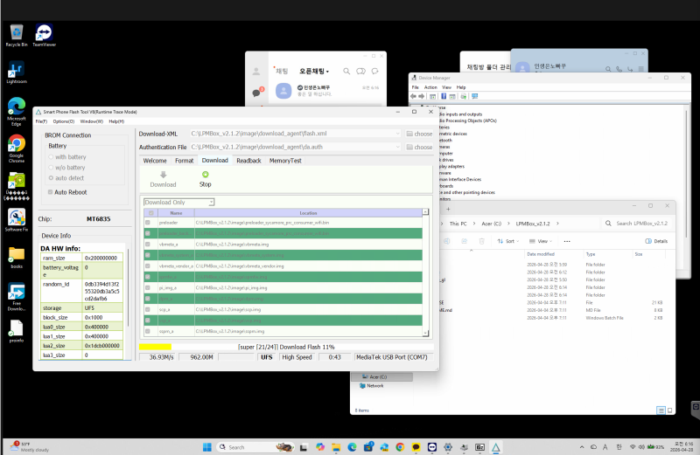Click the phone call icon in the chat header
This screenshot has width=700, height=455.
619,69
